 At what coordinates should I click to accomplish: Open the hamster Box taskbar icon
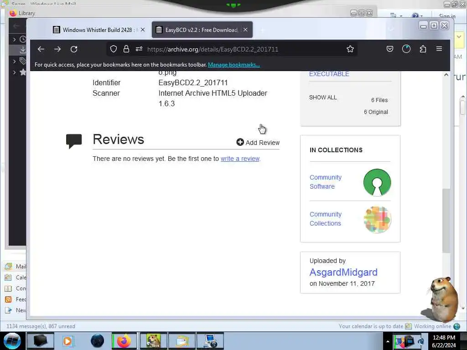pos(154,341)
